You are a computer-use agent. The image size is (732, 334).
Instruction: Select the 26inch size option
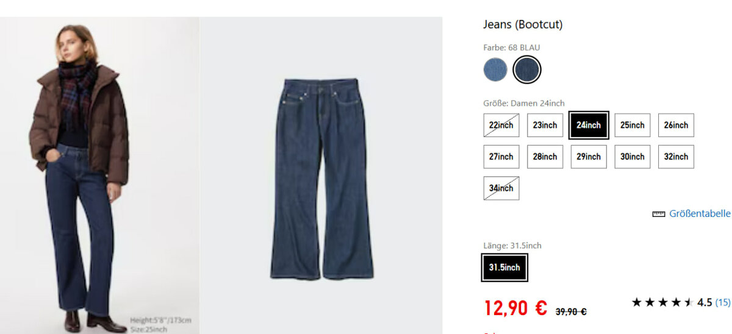[676, 125]
